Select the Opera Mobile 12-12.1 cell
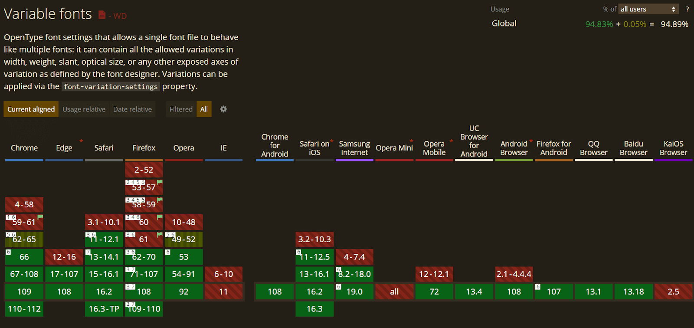Screen dimensions: 694x328 coord(434,274)
